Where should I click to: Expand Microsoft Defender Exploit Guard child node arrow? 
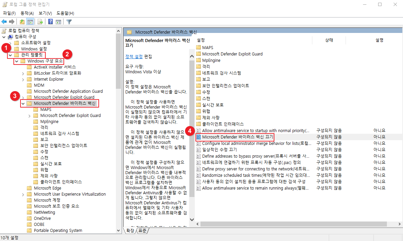[29, 116]
